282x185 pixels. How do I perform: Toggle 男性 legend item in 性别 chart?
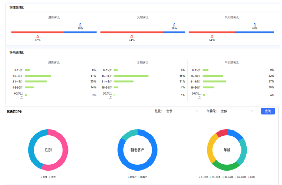(52, 177)
